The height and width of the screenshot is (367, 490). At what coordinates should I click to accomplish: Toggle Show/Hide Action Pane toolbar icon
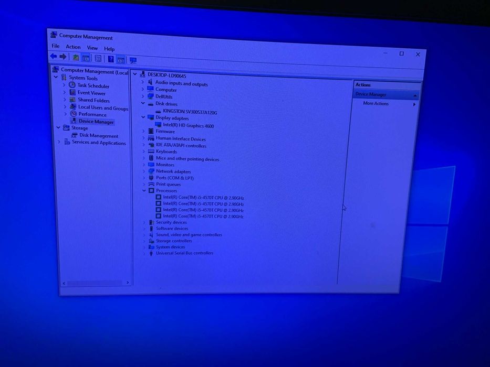click(121, 60)
